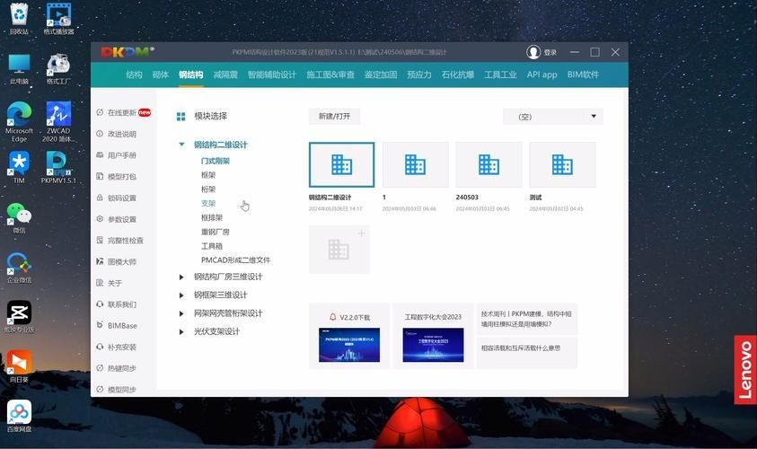Expand the 光伏支架设计 module node
The image size is (757, 449).
coord(181,331)
